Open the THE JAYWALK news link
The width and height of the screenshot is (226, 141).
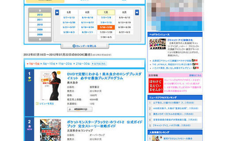(172, 64)
